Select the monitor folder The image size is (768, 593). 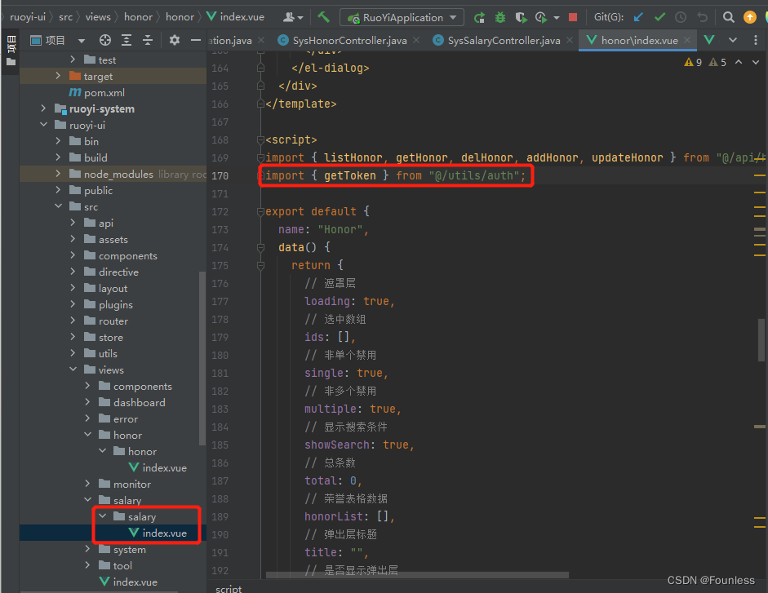click(x=125, y=485)
